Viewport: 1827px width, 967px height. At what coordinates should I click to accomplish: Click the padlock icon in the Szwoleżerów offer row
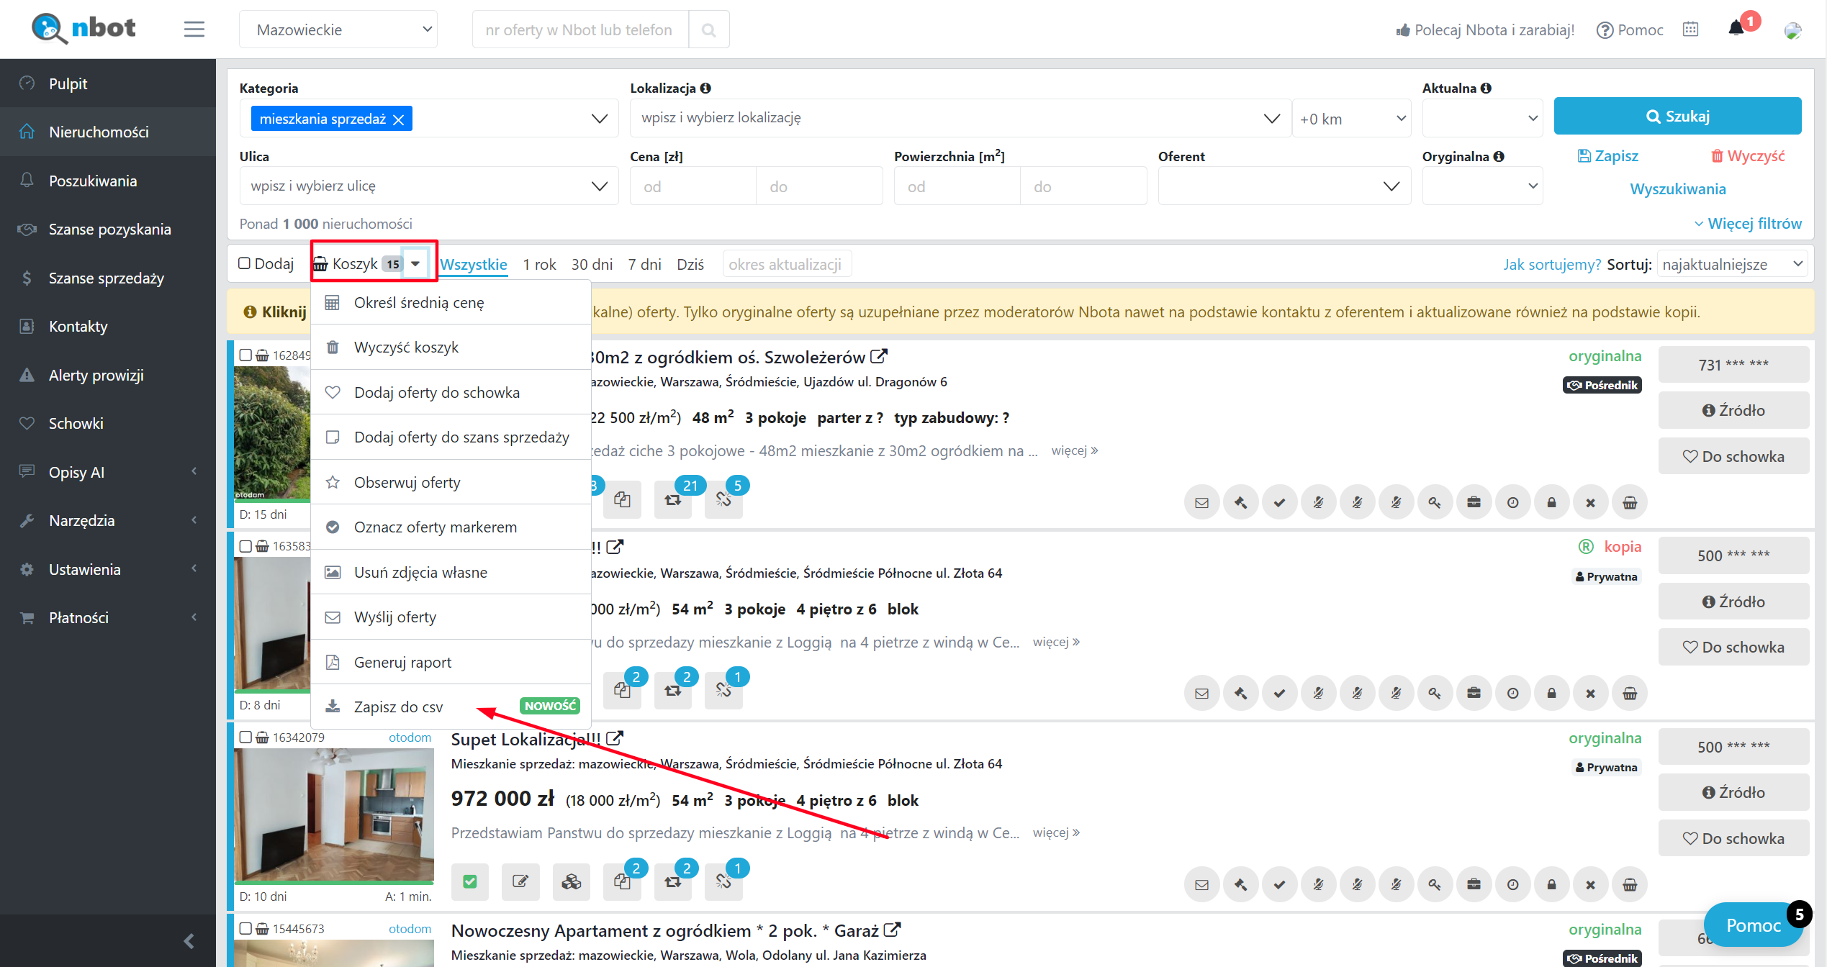(x=1551, y=502)
